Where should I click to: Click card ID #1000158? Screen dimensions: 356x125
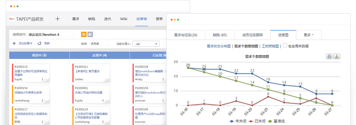click(x=142, y=67)
